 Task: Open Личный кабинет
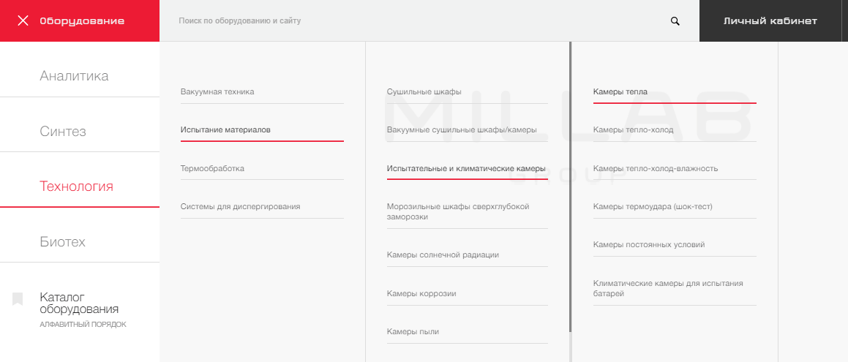(x=770, y=20)
